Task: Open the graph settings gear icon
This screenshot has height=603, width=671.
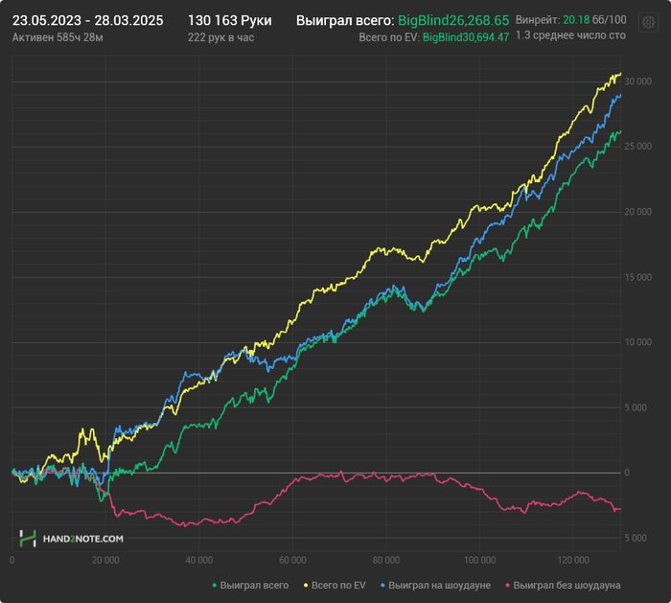Action: [648, 22]
